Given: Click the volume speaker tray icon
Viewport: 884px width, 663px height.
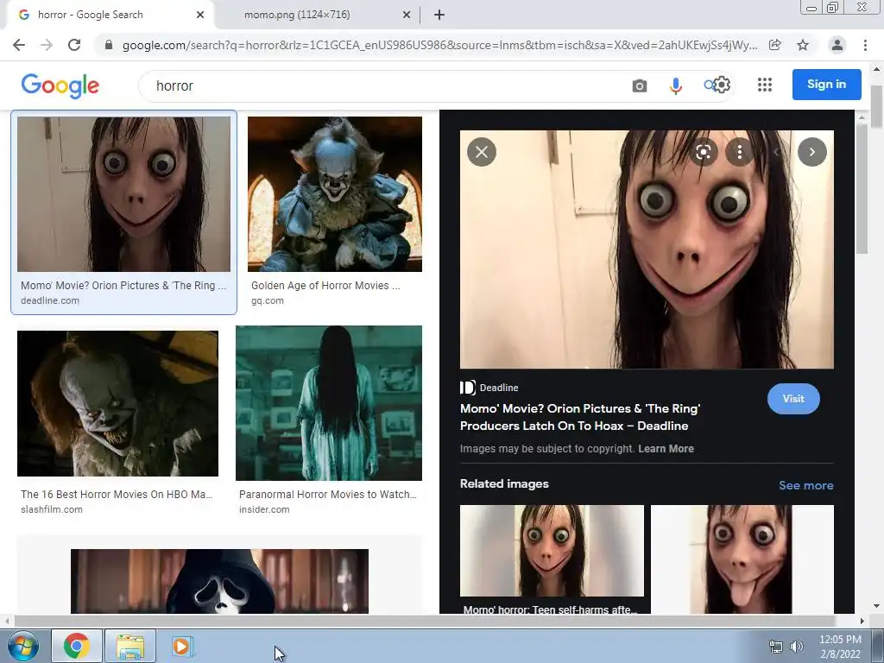Looking at the screenshot, I should pos(796,647).
